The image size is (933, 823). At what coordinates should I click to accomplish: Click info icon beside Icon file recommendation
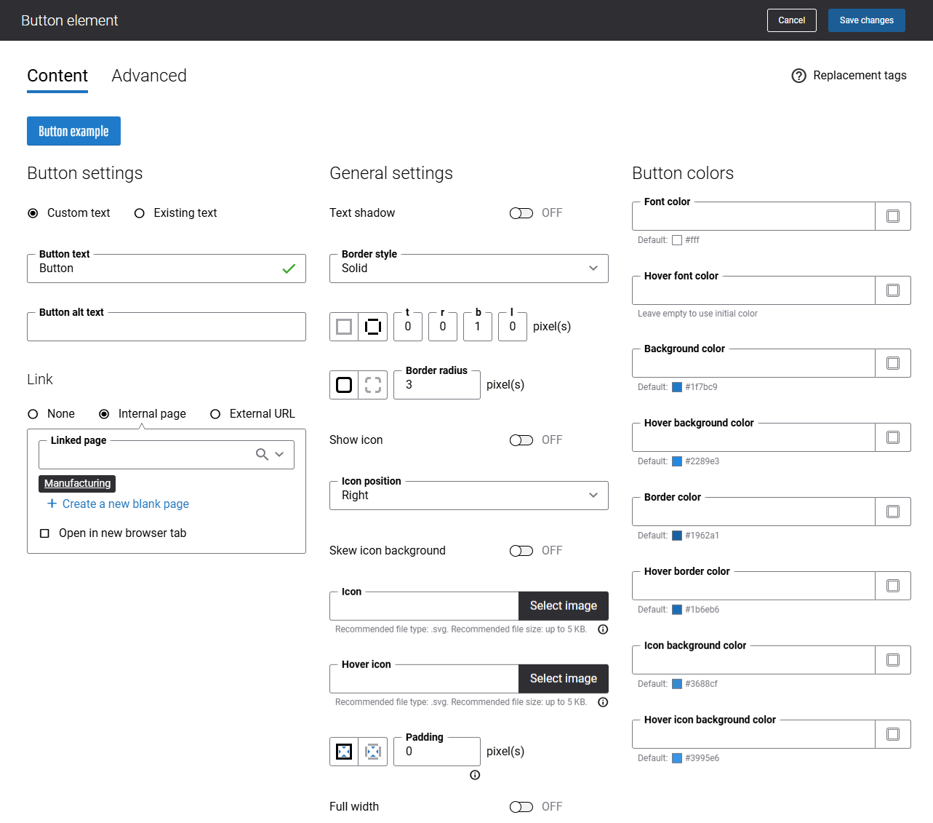pos(603,629)
